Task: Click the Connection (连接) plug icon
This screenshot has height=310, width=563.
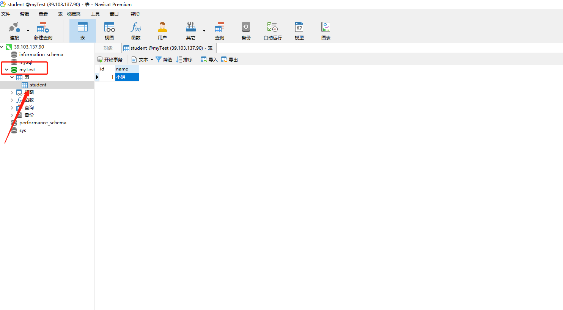Action: click(x=14, y=28)
